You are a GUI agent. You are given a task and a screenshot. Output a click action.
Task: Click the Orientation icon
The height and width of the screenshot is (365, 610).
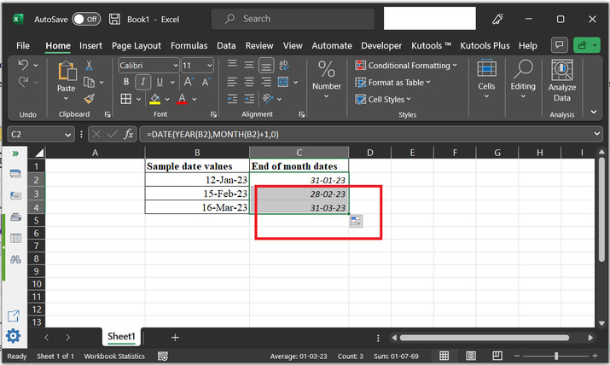click(x=268, y=99)
